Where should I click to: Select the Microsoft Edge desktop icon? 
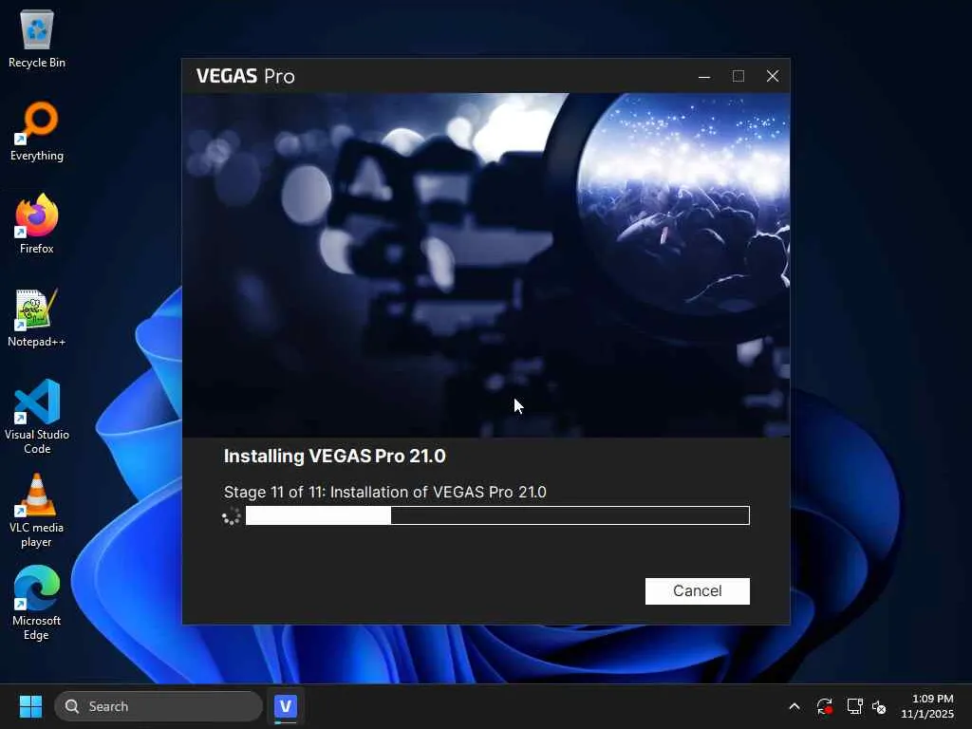pos(37,603)
